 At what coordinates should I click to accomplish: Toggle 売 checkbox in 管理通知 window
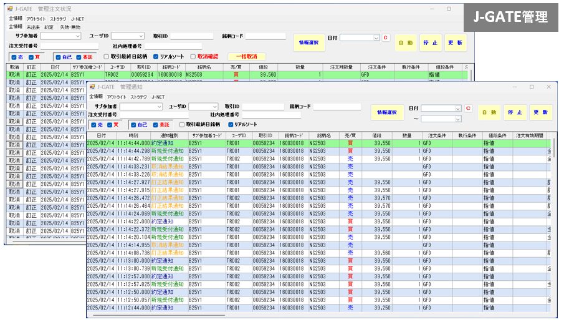pos(93,125)
